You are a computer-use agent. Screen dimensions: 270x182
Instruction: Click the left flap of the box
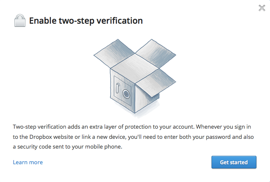108,54
